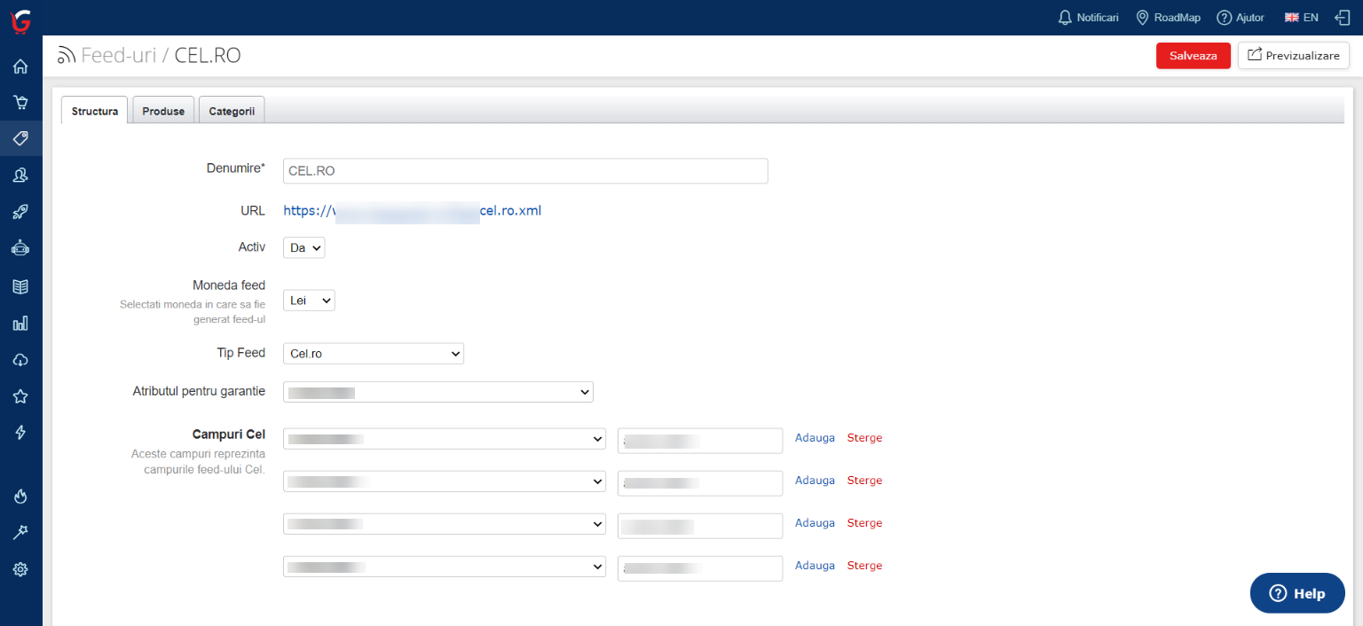Click Sterge in first Campuri Cel row
Image resolution: width=1363 pixels, height=626 pixels.
click(865, 438)
